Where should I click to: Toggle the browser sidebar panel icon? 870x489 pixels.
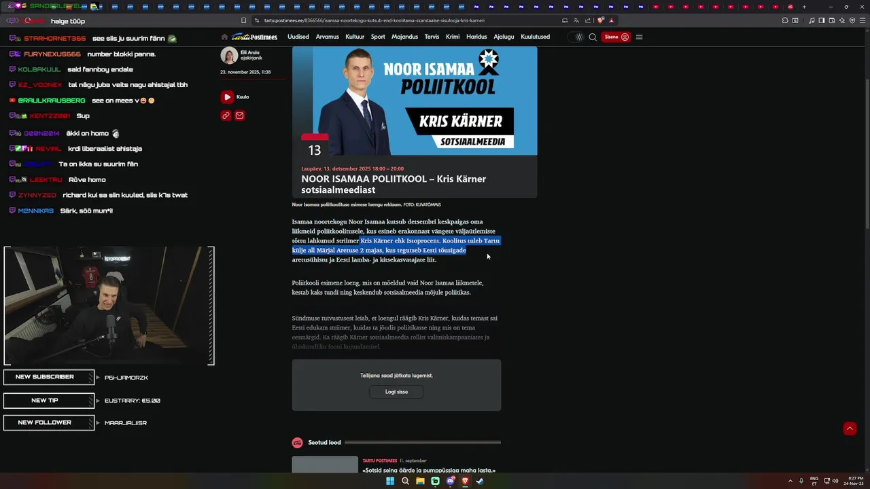pos(822,20)
